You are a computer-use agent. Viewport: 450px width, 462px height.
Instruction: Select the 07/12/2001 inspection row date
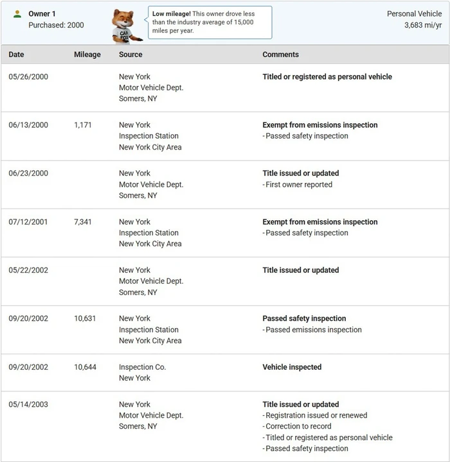pos(28,222)
